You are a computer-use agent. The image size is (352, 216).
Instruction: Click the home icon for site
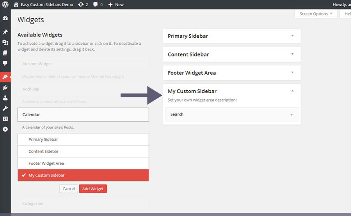pos(16,5)
